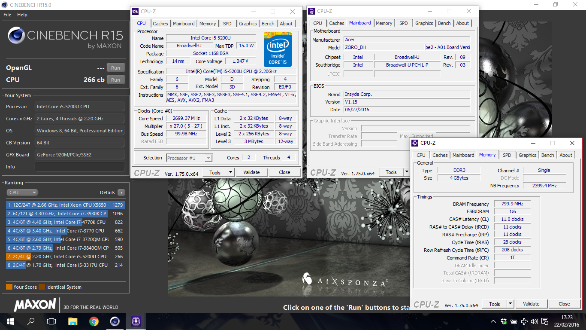Select Caches tab in Mainboard window
Screen dimensions: 586x330
pos(337,23)
